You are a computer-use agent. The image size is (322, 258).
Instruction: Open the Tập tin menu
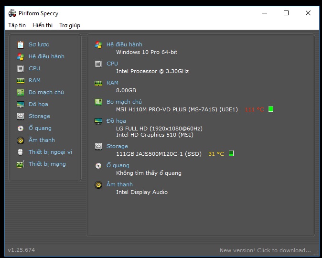[17, 25]
